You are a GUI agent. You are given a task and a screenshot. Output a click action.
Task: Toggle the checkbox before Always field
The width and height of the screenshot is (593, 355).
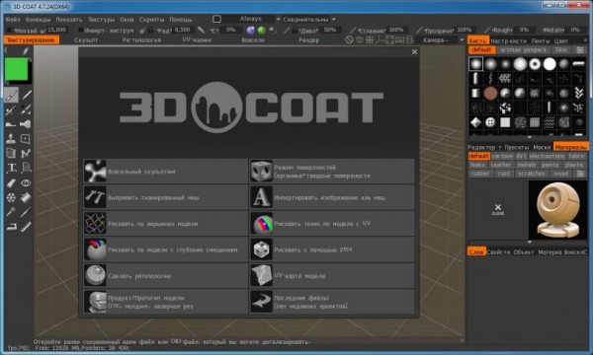click(x=216, y=19)
